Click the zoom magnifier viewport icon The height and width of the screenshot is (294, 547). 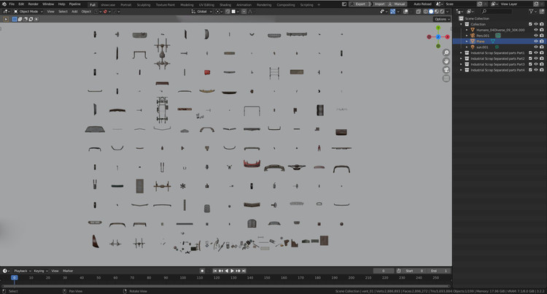[446, 53]
